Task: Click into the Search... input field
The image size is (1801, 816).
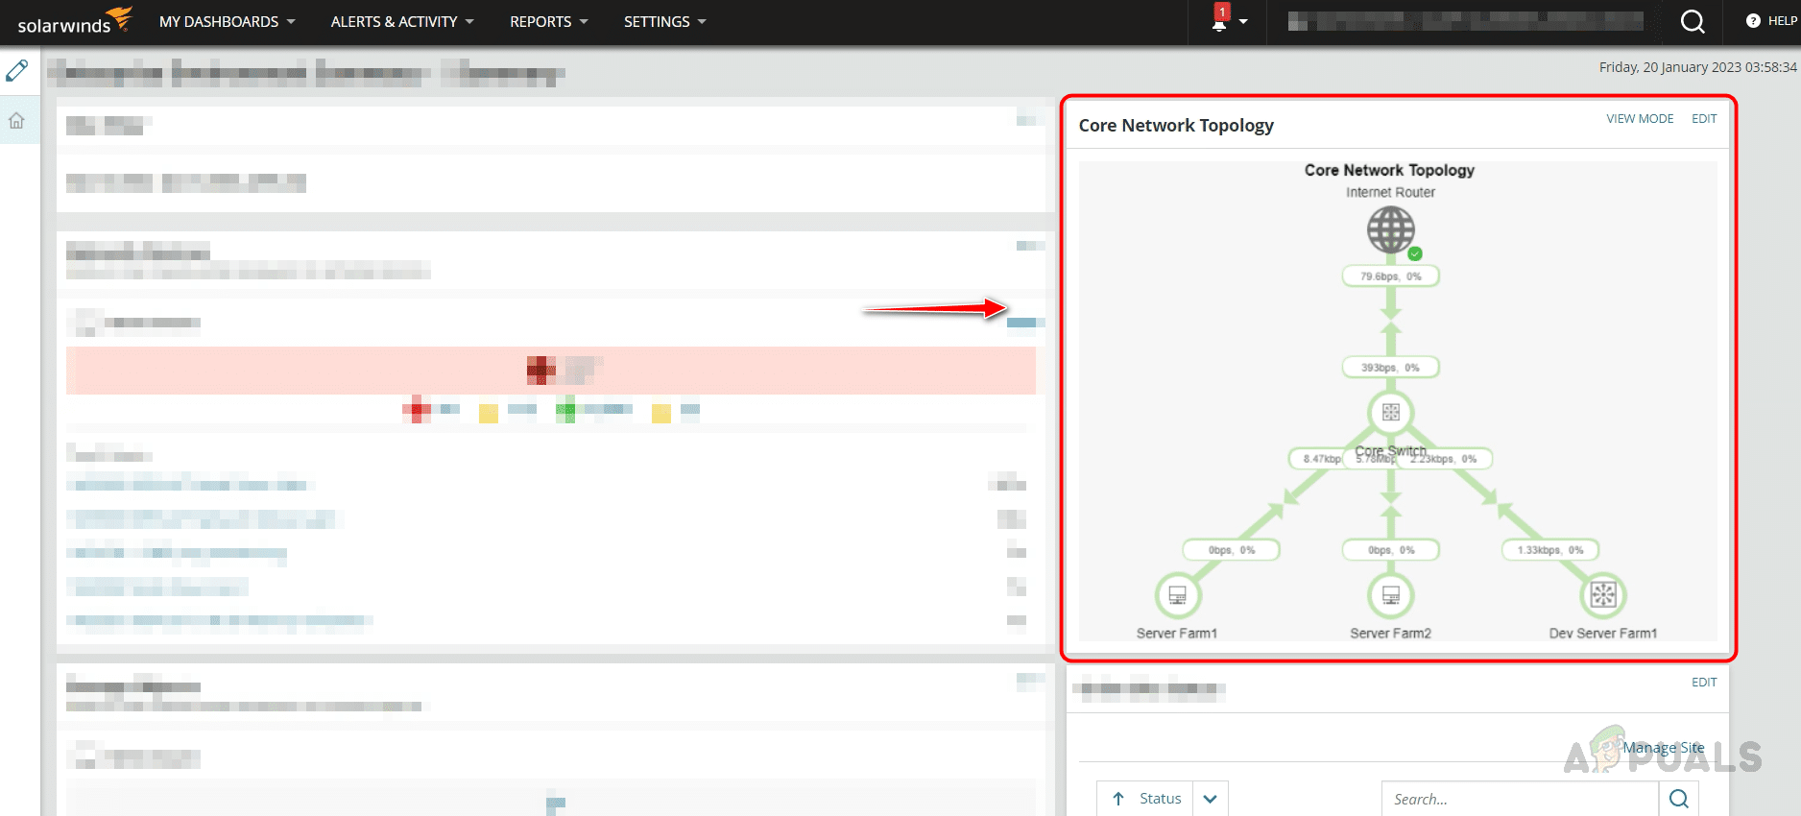Action: tap(1521, 799)
